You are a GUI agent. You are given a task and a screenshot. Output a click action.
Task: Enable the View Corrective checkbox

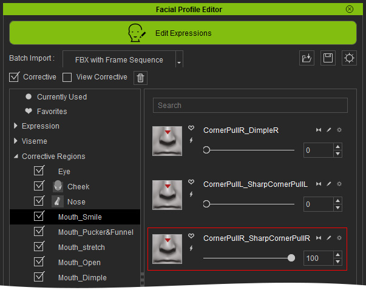[67, 77]
